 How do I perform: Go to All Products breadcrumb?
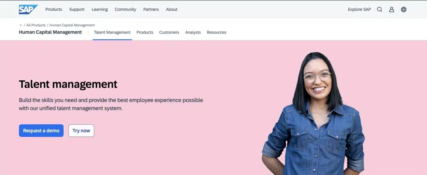36,25
